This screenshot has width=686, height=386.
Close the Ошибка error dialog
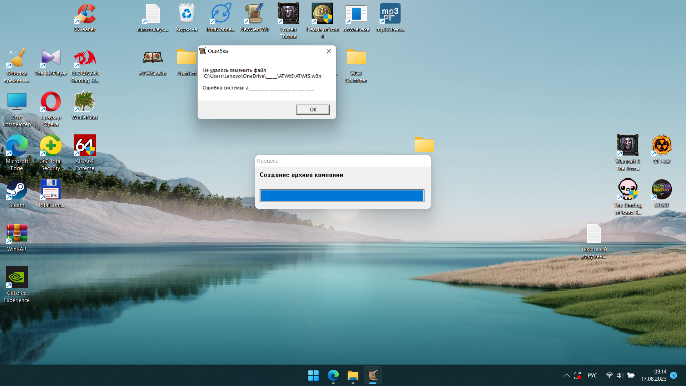[x=328, y=51]
